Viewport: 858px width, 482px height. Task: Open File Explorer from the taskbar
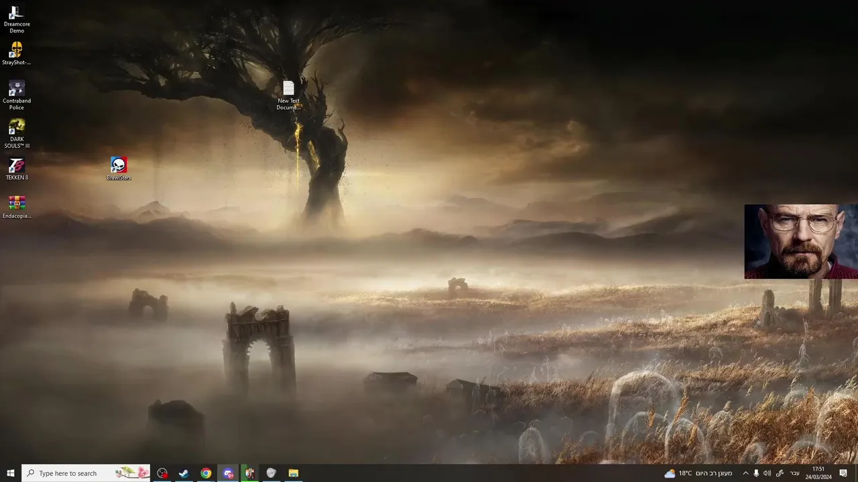point(294,473)
